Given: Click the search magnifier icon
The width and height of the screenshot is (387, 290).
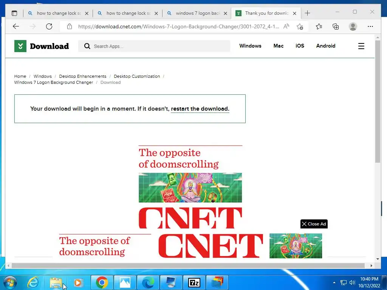Looking at the screenshot, I should (x=87, y=46).
